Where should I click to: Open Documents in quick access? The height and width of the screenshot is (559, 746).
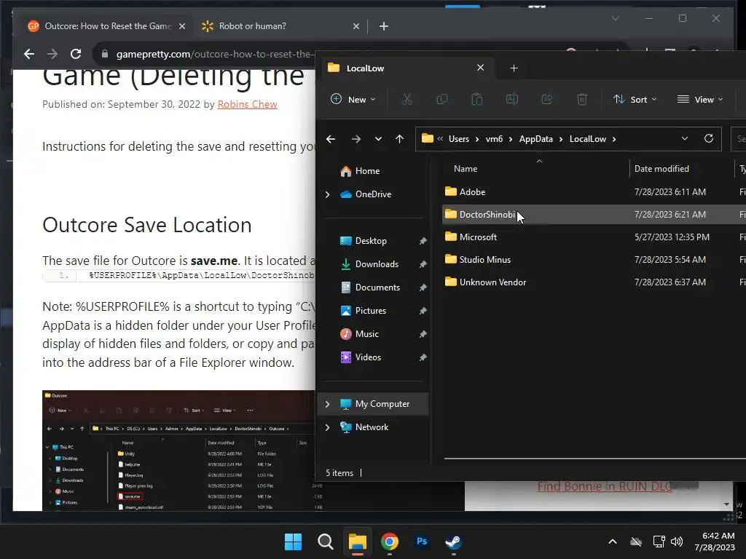(371, 287)
